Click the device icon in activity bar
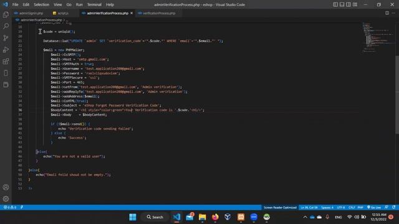Screen dimensions: 399x224 [x=6, y=73]
